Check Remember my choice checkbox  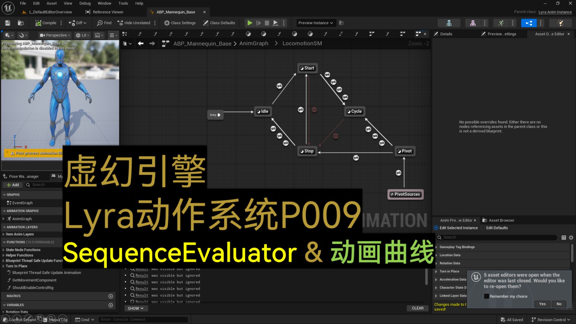coord(487,296)
